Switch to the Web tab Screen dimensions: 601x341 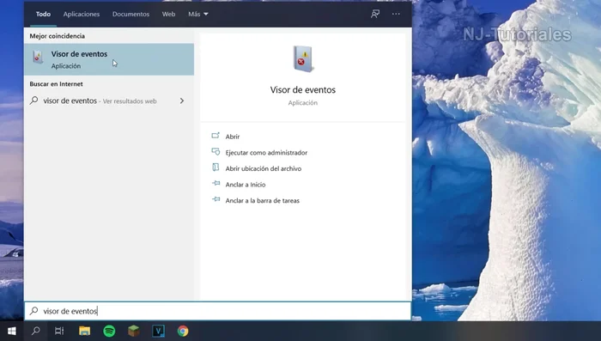click(168, 15)
